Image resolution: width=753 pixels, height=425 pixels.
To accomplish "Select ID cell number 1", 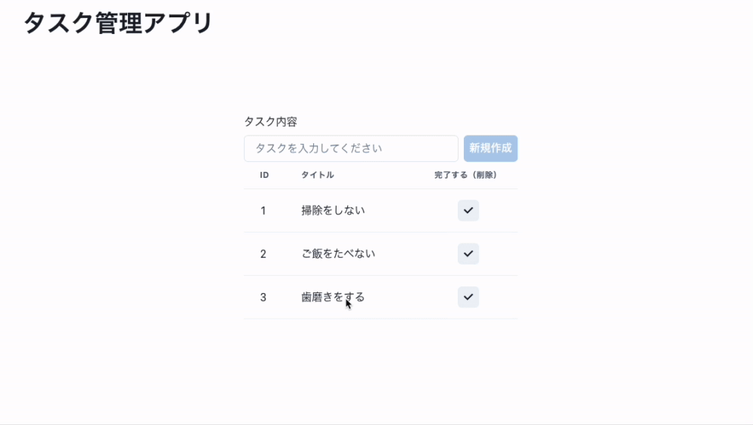I will click(263, 210).
